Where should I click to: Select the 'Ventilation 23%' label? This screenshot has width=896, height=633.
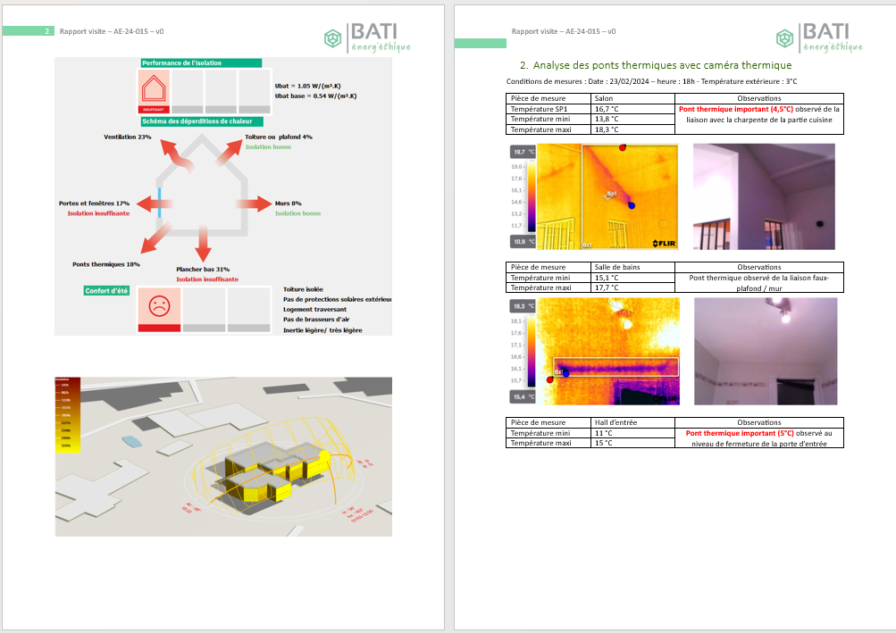pos(128,137)
